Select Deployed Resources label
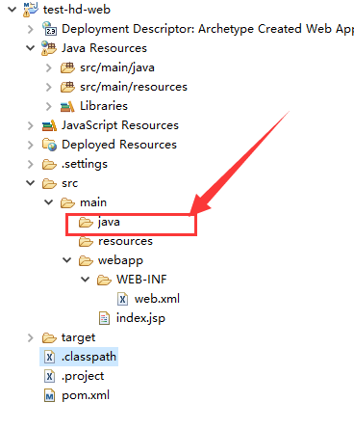The image size is (354, 429). (119, 145)
